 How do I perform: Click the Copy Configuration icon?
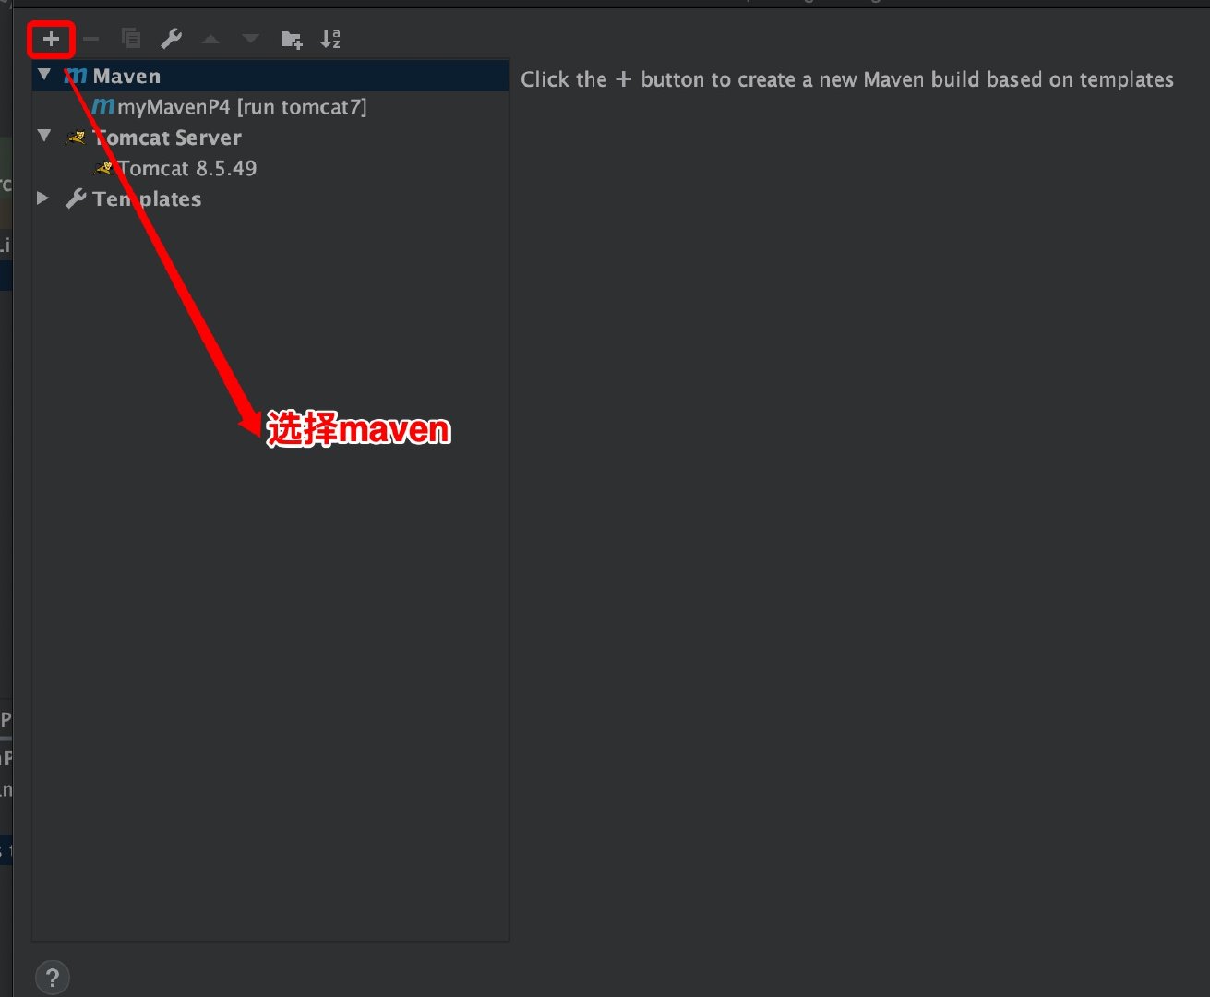pyautogui.click(x=131, y=39)
